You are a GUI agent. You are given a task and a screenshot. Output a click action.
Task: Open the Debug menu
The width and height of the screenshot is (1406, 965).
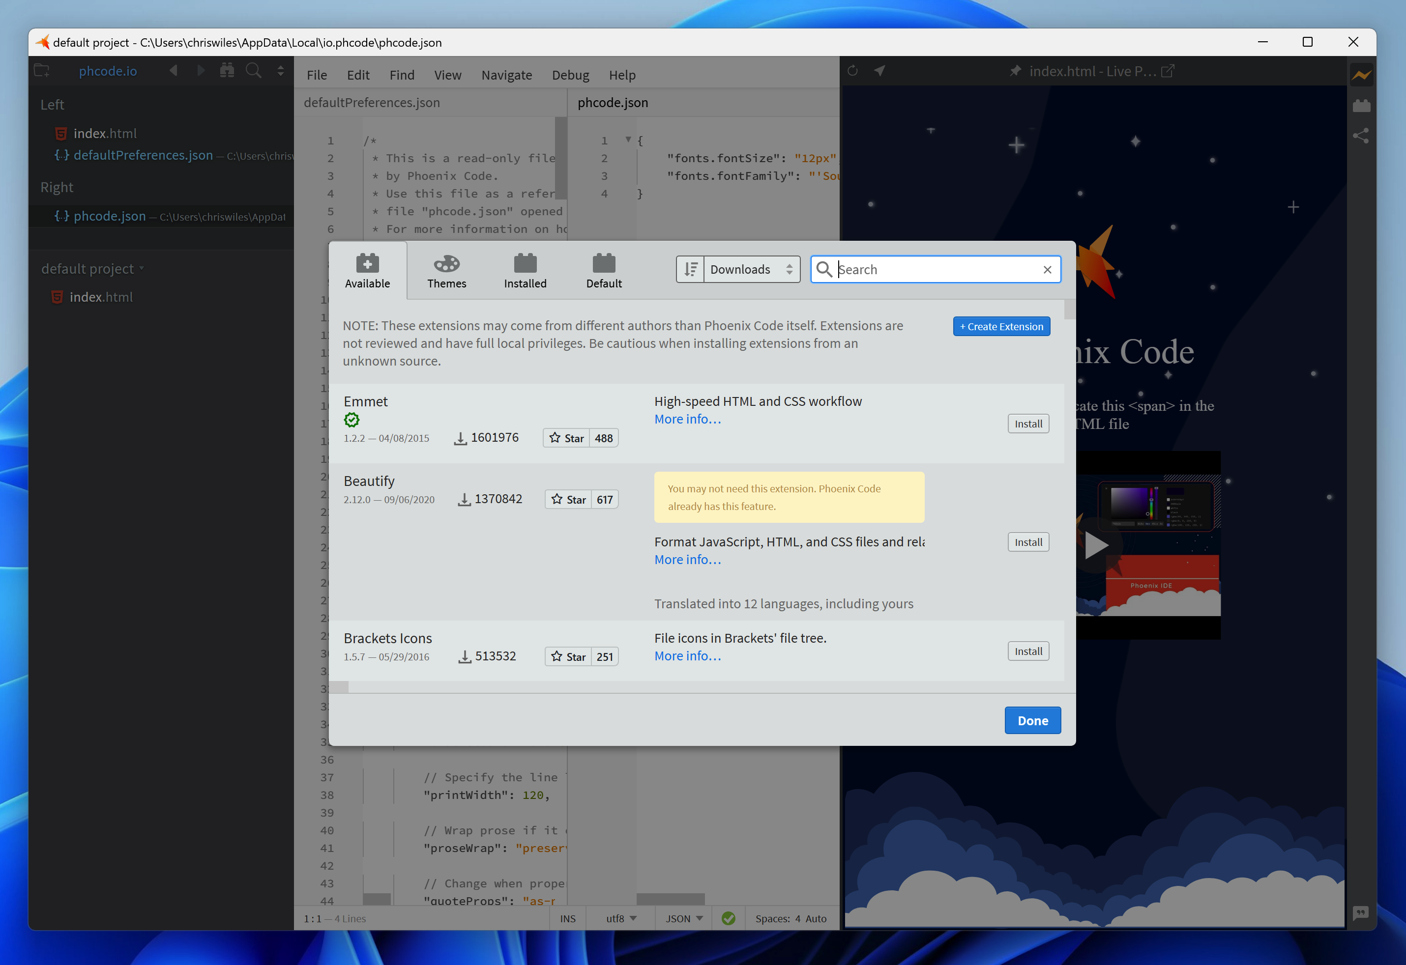pyautogui.click(x=570, y=75)
